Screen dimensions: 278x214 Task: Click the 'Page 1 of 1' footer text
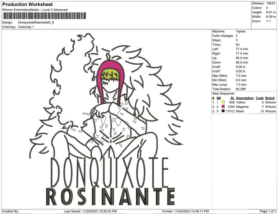tap(268, 211)
